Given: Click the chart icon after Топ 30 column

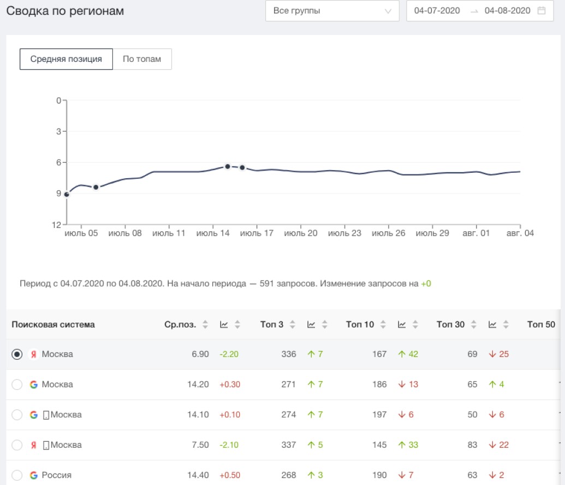Looking at the screenshot, I should click(492, 324).
